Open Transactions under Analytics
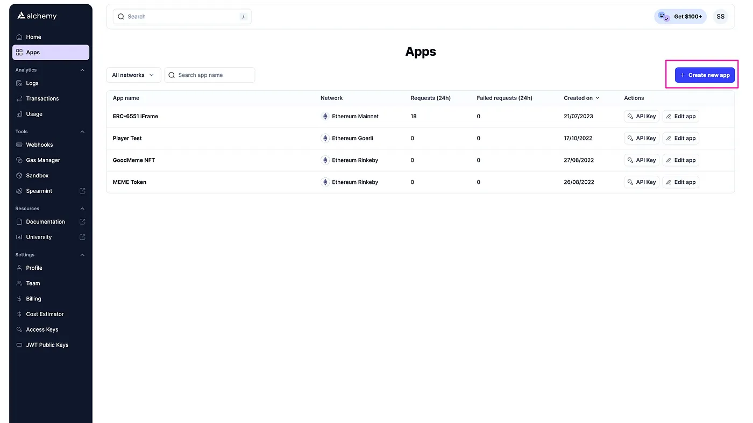Screen dimensions: 753x423 (51, 99)
